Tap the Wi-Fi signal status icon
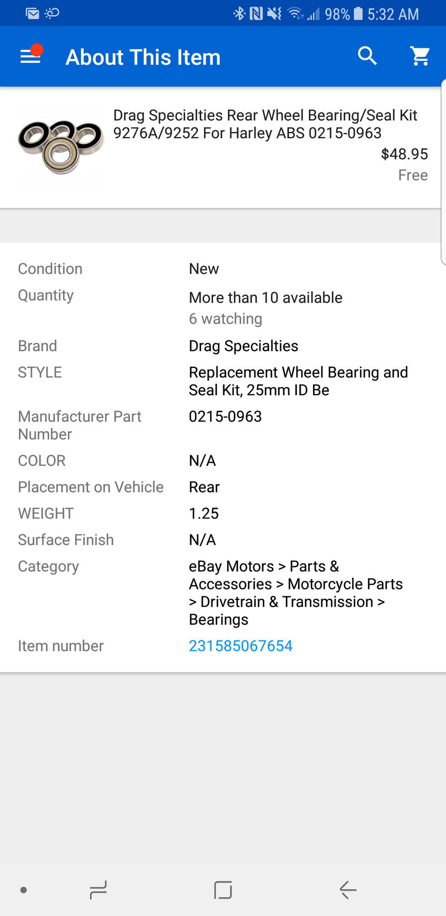 (295, 14)
